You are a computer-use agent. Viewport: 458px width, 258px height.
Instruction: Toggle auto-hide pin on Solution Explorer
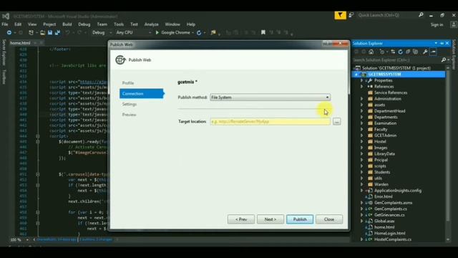[x=442, y=43]
